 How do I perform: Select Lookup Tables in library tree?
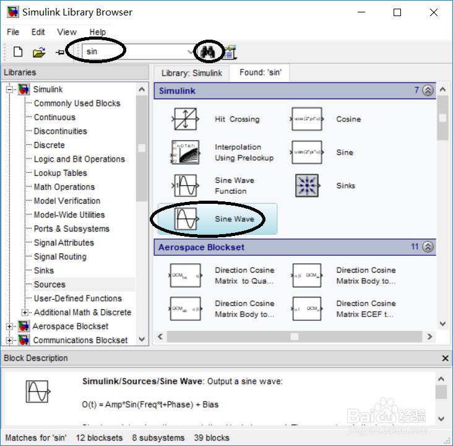click(x=61, y=173)
